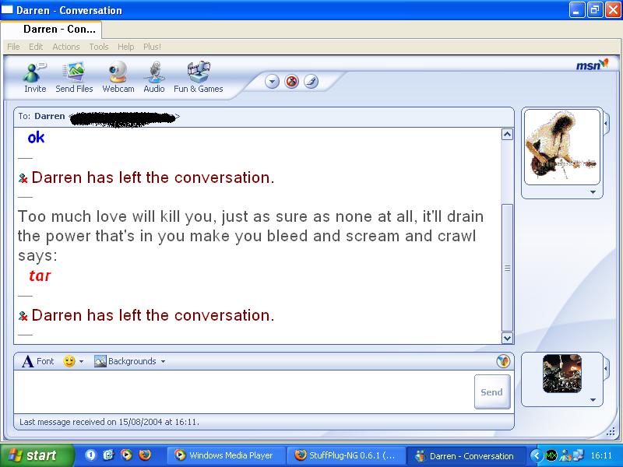Start a Webcam session
The width and height of the screenshot is (623, 467).
[x=118, y=77]
